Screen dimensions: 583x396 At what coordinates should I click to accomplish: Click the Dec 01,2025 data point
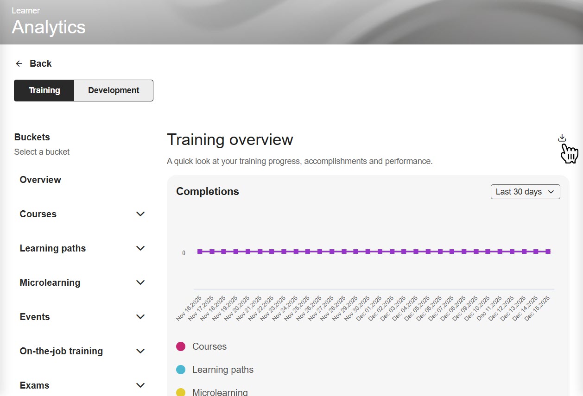(380, 251)
